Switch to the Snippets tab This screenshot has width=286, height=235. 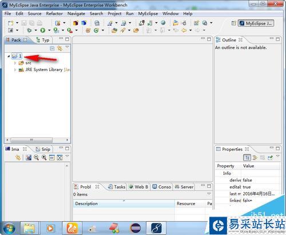43,149
